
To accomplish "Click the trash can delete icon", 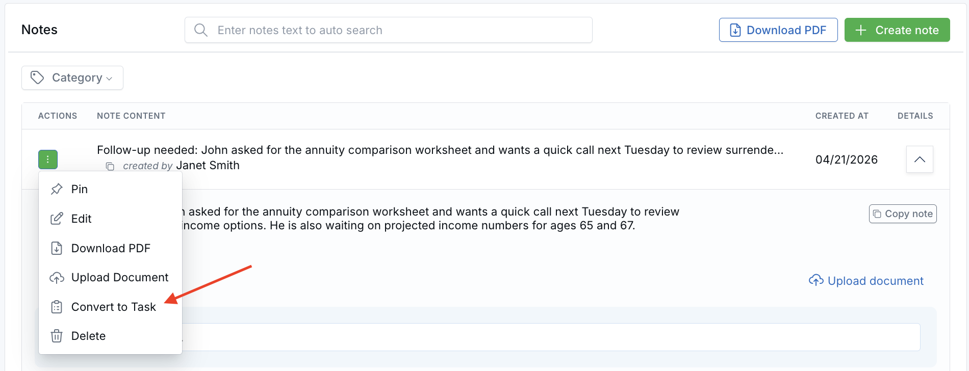I will [x=57, y=336].
